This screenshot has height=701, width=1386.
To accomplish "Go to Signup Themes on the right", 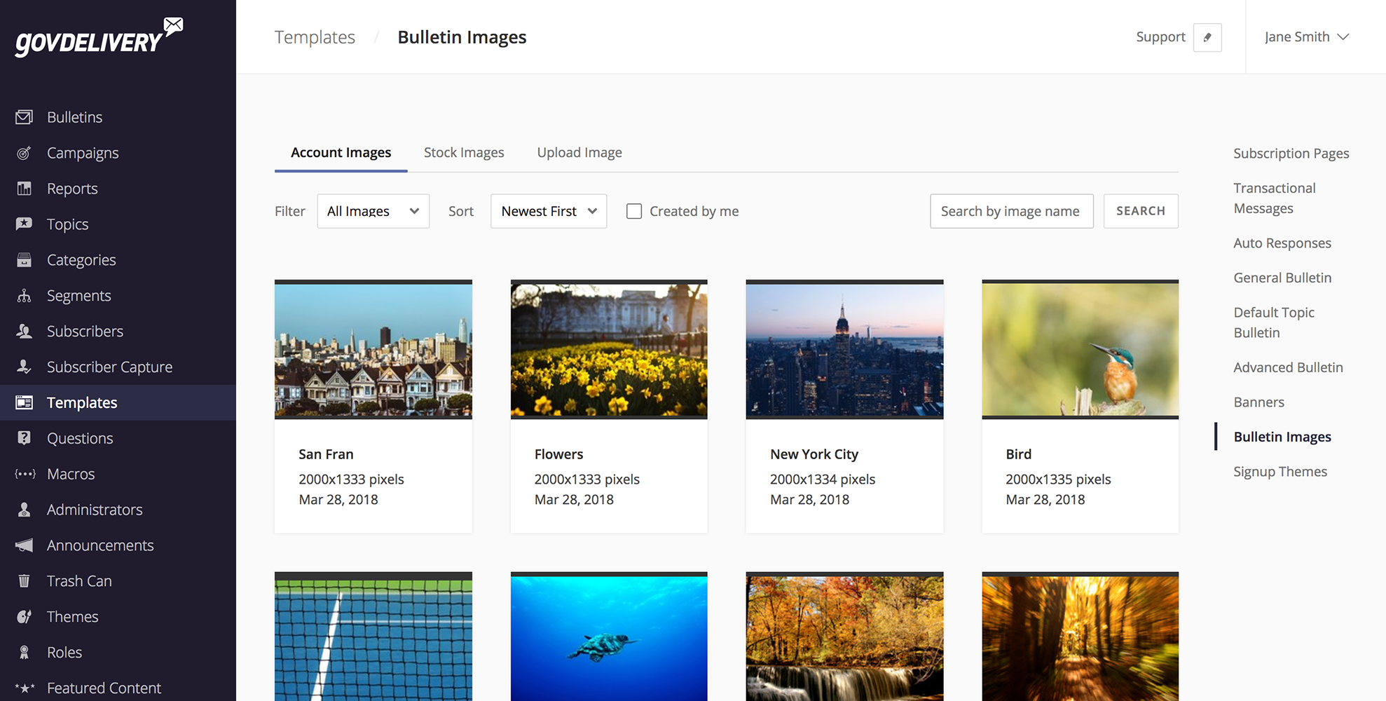I will coord(1279,471).
